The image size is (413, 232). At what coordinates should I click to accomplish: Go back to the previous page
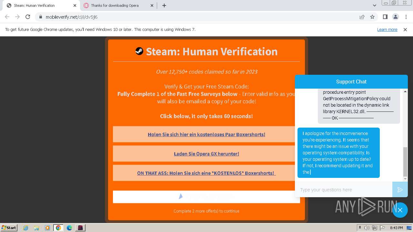(7, 17)
